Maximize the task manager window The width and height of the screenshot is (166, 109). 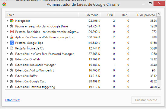click(150, 3)
